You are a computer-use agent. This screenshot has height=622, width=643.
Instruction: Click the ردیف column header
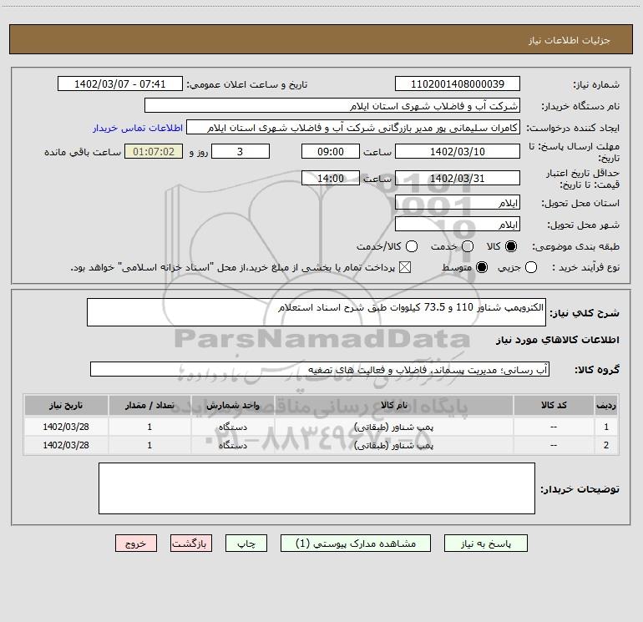click(x=606, y=406)
